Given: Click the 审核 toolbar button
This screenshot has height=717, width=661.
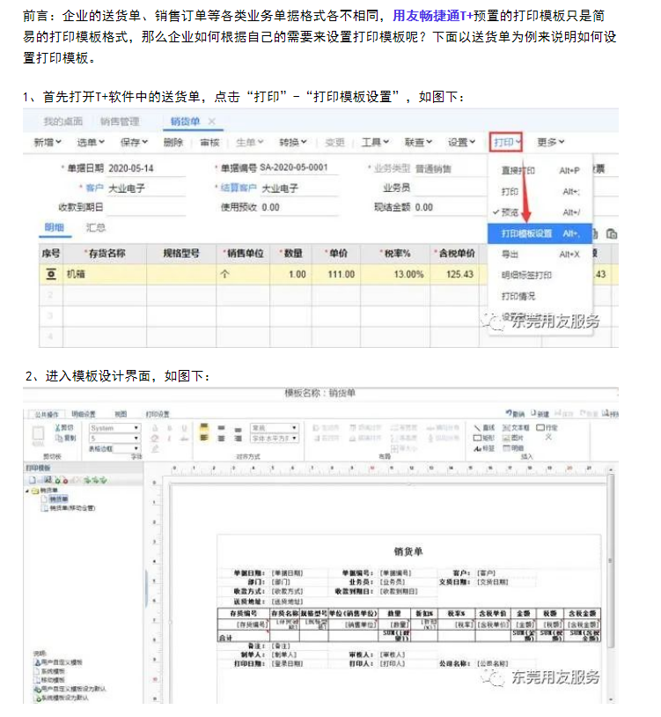Looking at the screenshot, I should (x=209, y=142).
